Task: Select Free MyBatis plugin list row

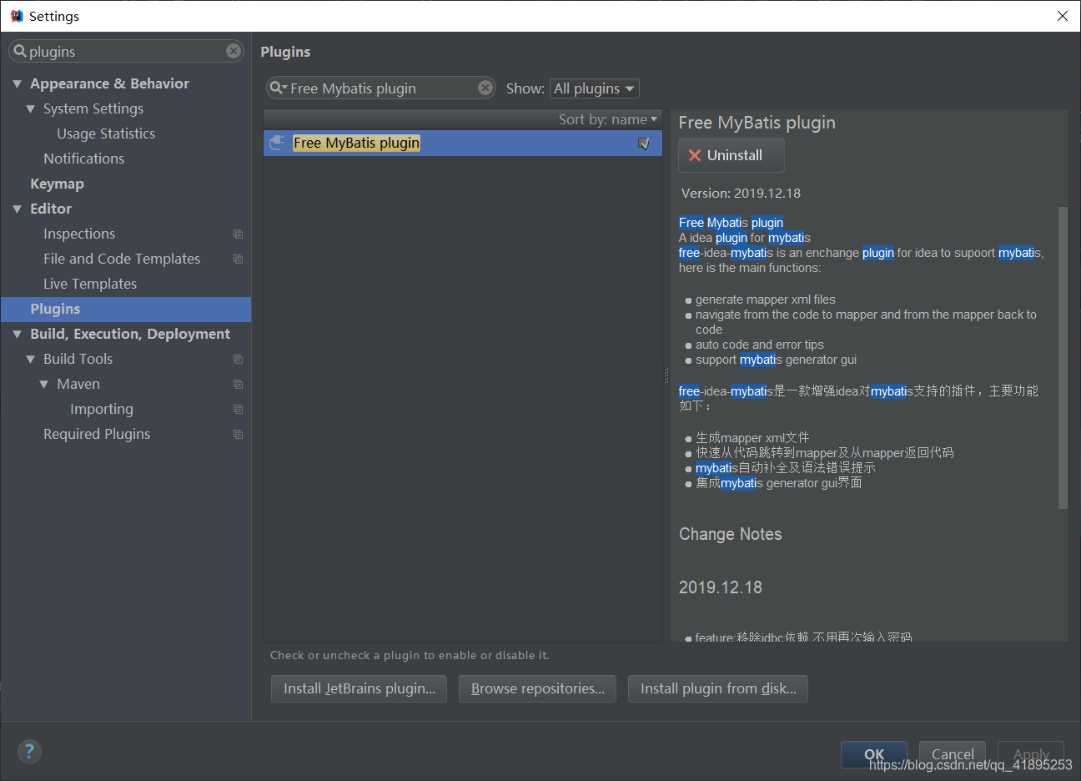Action: (x=463, y=143)
